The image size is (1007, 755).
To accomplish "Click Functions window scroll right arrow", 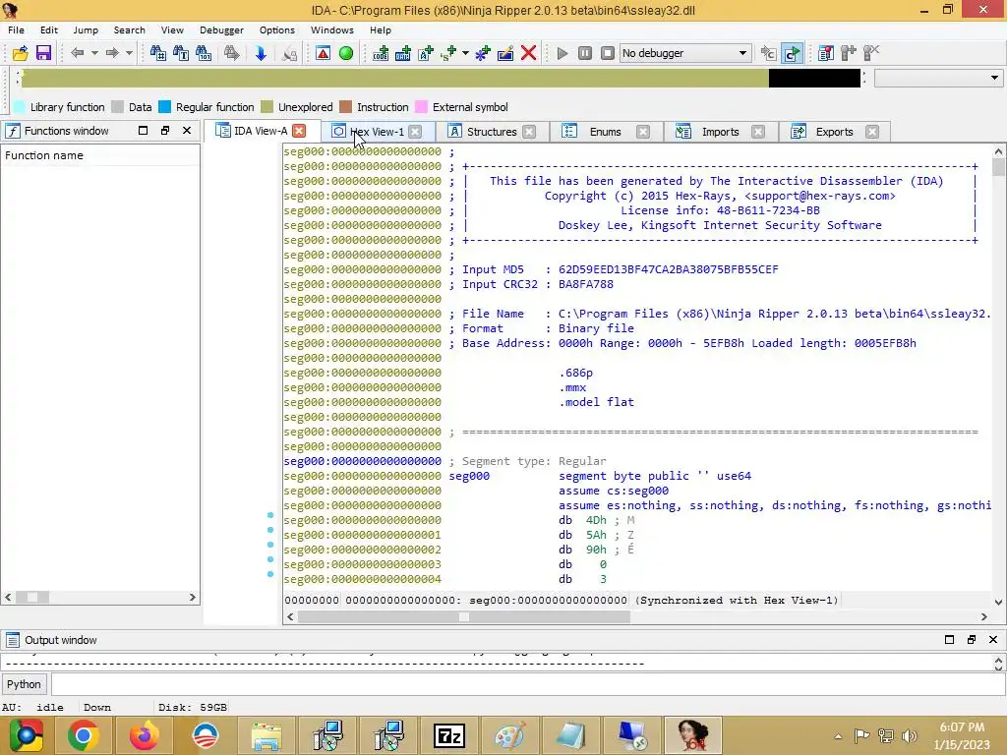I will (192, 597).
